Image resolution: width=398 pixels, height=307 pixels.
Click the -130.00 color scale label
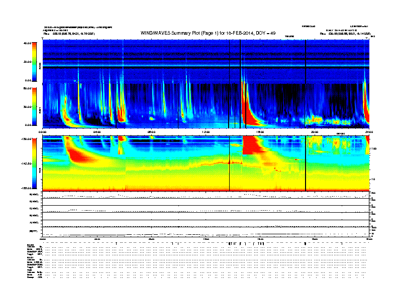click(x=26, y=139)
